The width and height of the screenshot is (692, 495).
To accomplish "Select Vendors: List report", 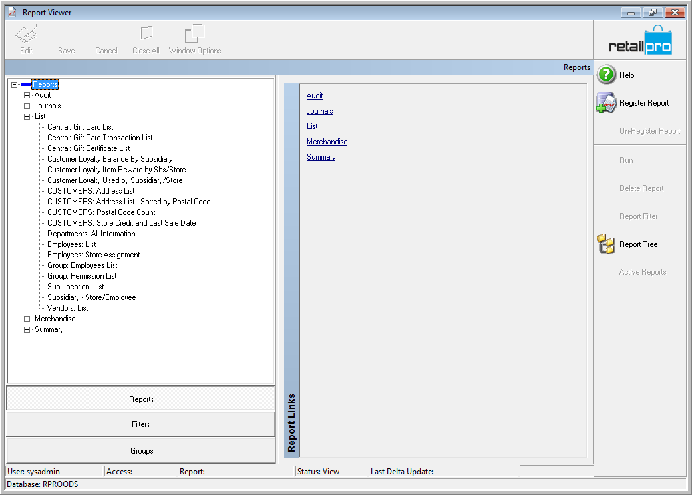I will click(x=67, y=308).
